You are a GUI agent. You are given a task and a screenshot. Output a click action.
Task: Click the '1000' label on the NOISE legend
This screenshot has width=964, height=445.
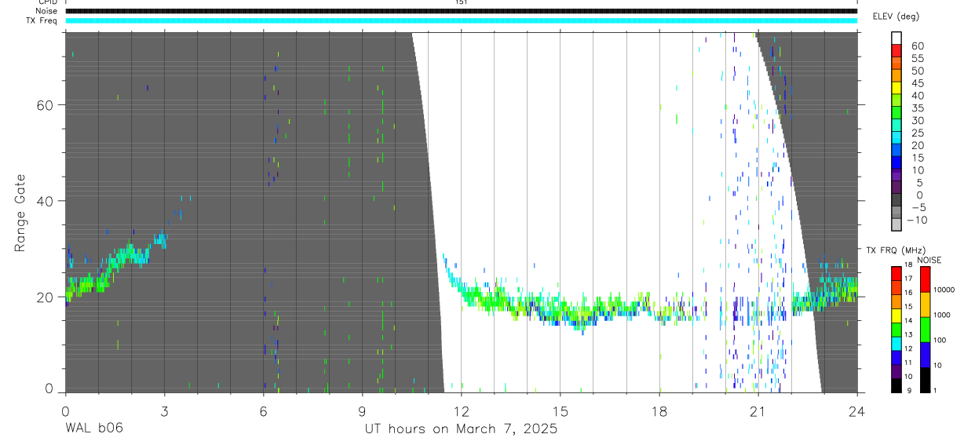942,315
